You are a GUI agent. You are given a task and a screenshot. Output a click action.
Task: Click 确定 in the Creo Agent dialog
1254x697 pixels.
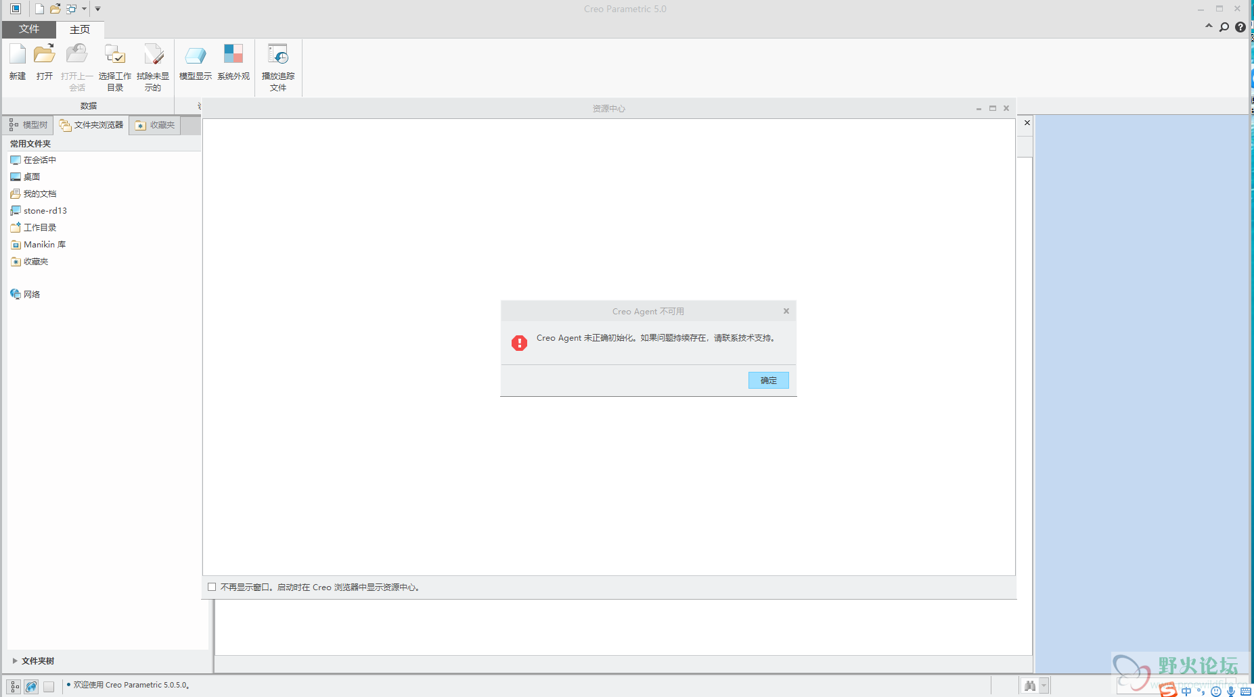769,381
